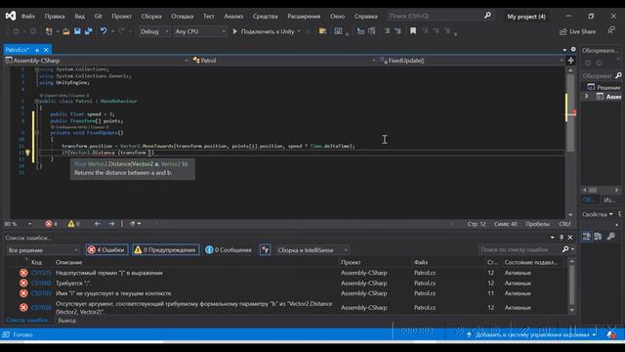Click the find in files folder icon
625x352 pixels.
pos(322,31)
